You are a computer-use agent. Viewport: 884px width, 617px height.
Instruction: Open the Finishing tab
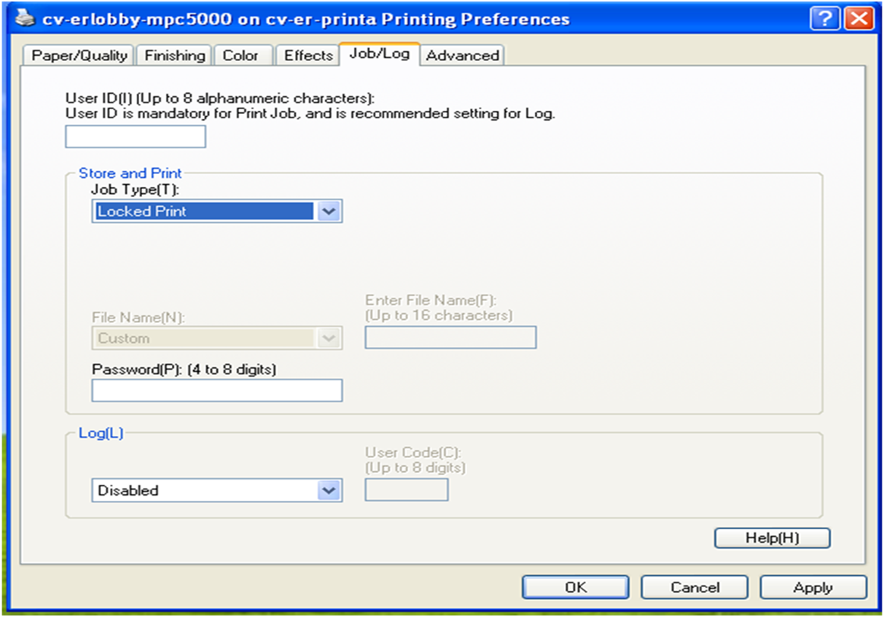pos(174,56)
